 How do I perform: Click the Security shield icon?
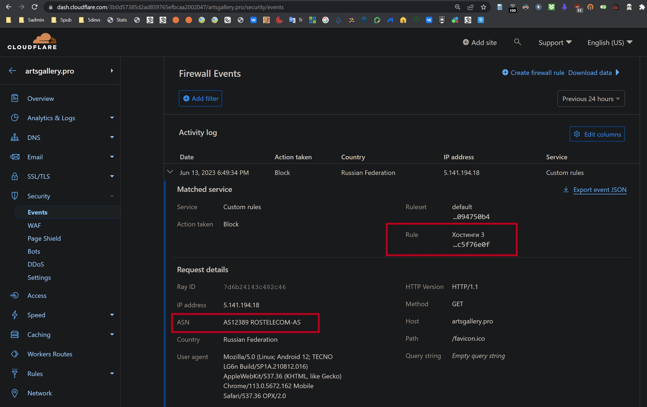coord(15,196)
